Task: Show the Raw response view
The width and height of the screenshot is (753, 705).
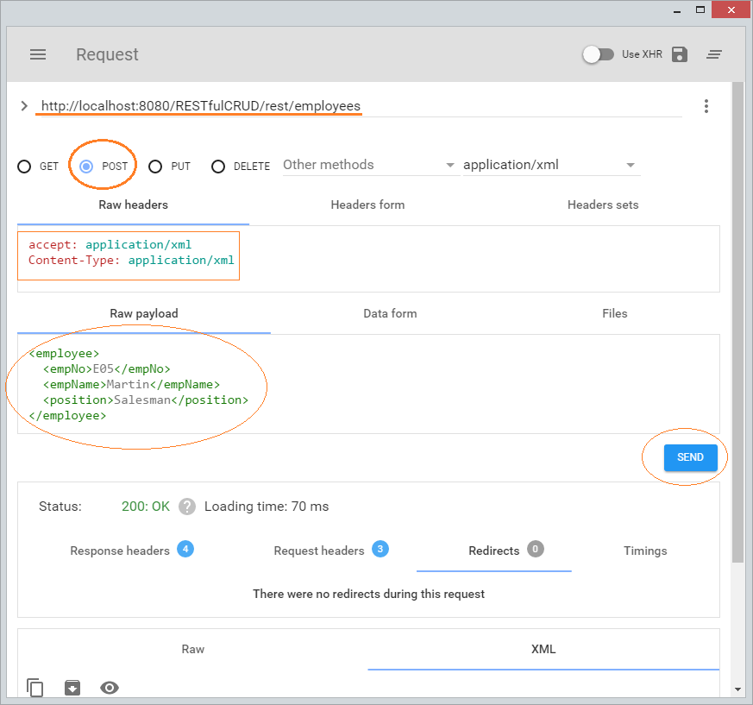Action: tap(193, 649)
